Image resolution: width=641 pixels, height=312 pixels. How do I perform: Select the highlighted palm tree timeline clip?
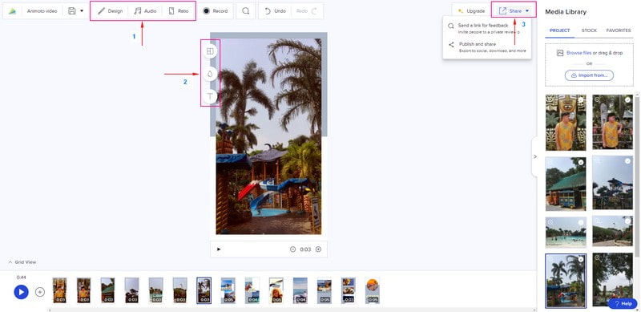click(x=204, y=290)
